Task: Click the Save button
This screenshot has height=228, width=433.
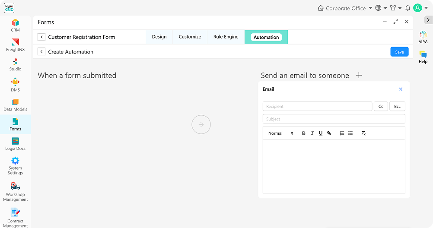Action: pos(399,52)
